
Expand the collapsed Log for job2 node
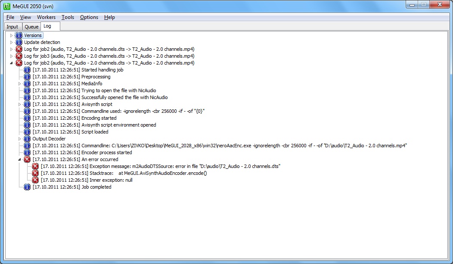click(11, 49)
